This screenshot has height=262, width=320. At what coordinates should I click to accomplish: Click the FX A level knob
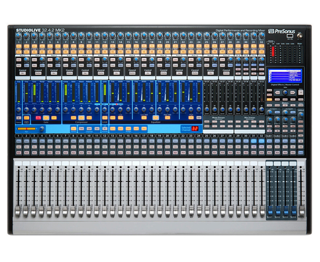point(238,59)
